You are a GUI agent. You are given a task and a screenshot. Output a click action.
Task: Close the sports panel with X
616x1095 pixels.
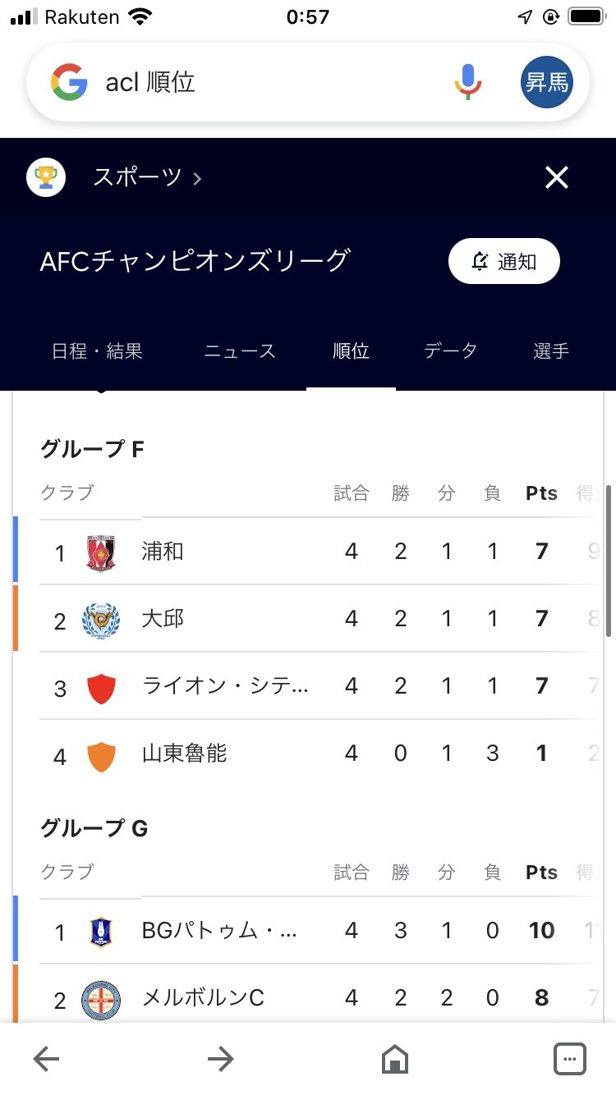pos(557,177)
